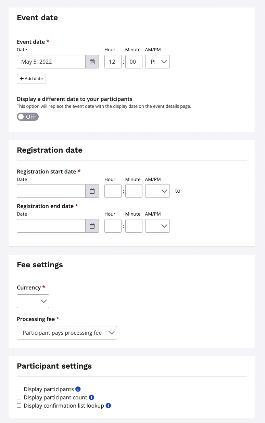
Task: Click info icon beside Display participant count
Action: [91, 397]
